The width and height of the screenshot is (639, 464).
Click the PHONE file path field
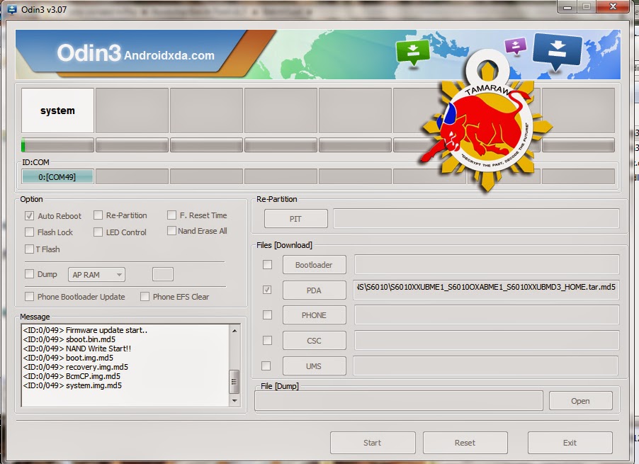click(x=487, y=315)
